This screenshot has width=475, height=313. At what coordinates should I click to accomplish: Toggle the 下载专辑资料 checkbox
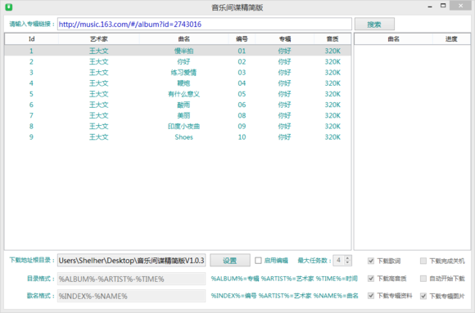point(371,296)
